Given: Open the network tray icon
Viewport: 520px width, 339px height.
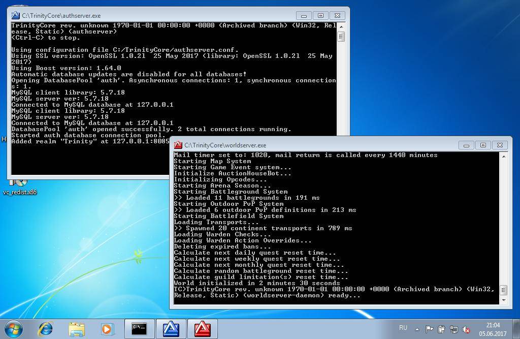Looking at the screenshot, I should click(x=453, y=329).
